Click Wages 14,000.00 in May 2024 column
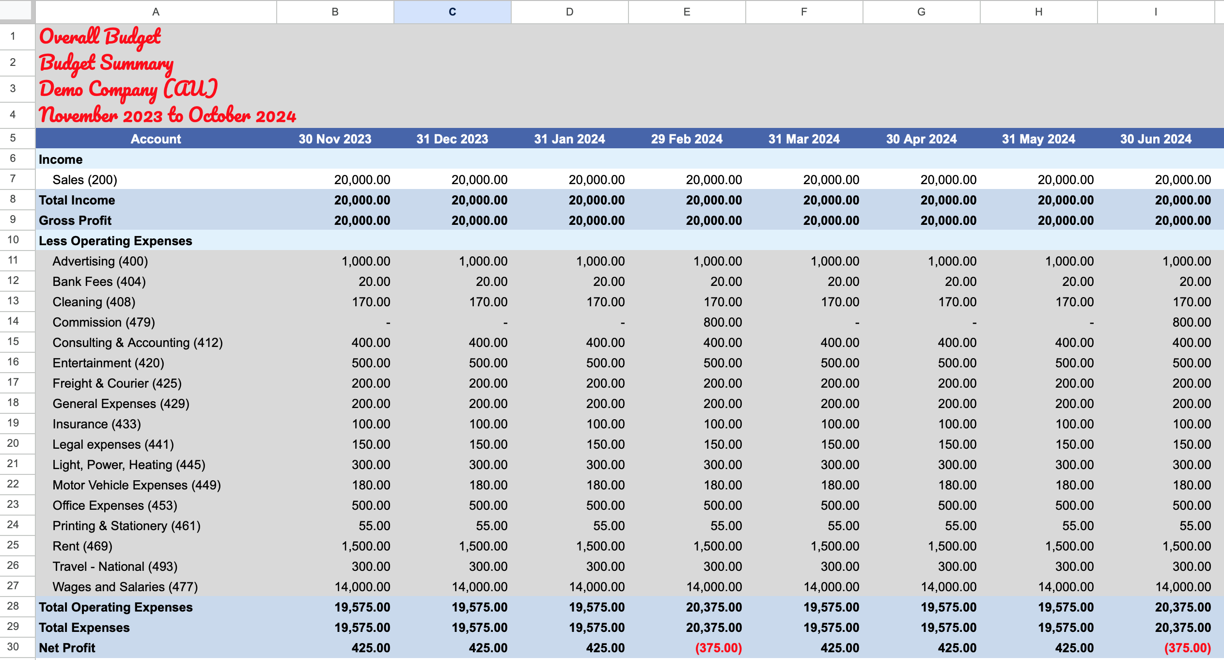Screen dimensions: 1224x660 click(x=1038, y=587)
